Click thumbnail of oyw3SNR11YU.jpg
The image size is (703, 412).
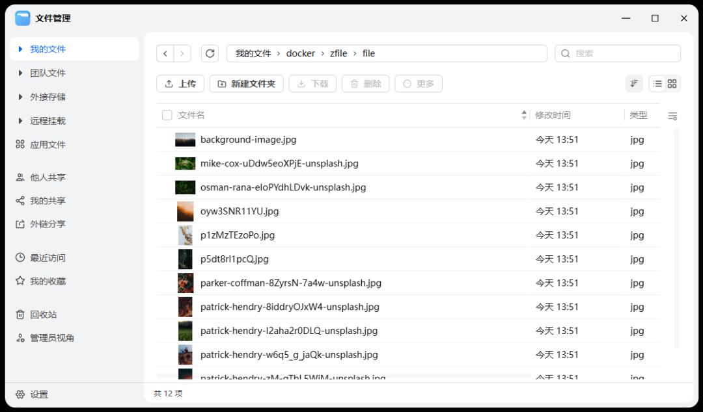(185, 211)
